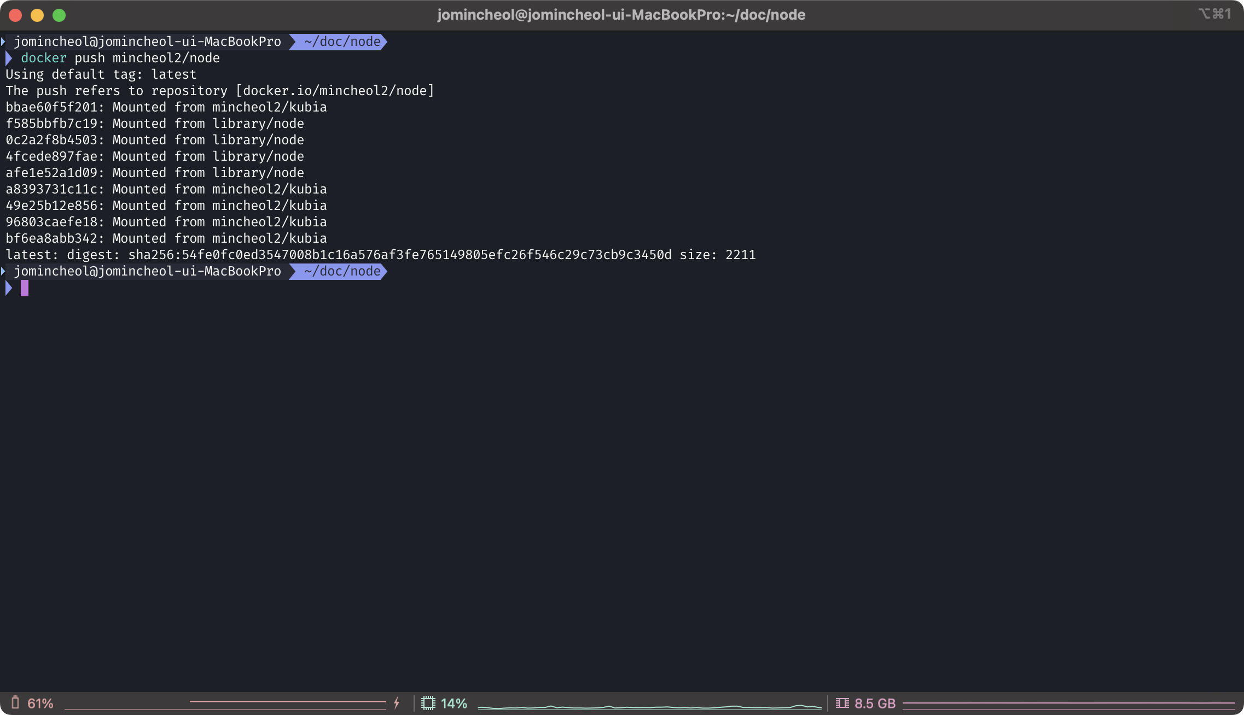Click the memory RAM icon
The width and height of the screenshot is (1244, 715).
pos(842,703)
